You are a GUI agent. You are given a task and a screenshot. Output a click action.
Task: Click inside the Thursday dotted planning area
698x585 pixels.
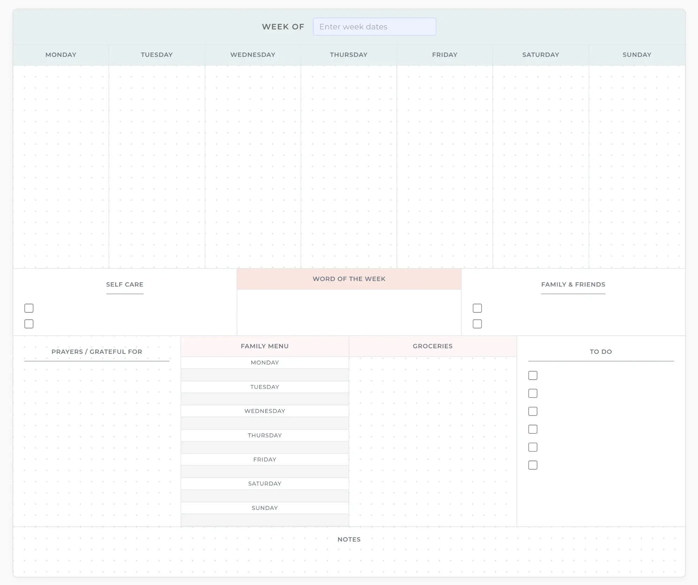pos(349,167)
